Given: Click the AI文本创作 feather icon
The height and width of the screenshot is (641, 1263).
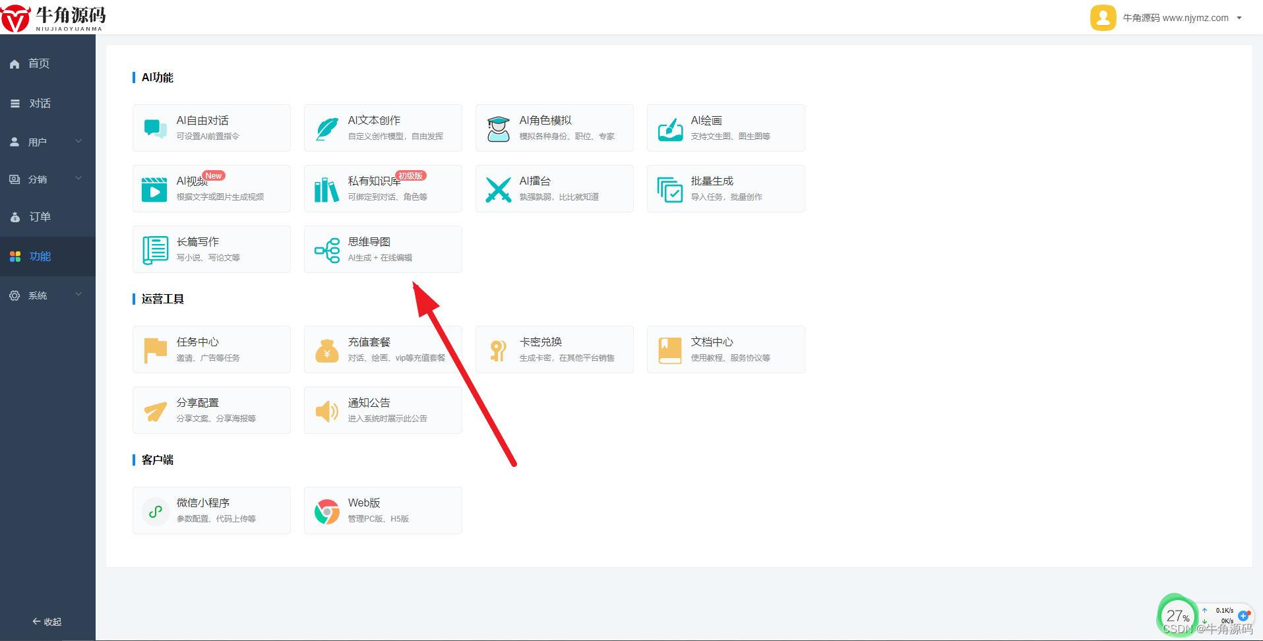Looking at the screenshot, I should pyautogui.click(x=326, y=129).
